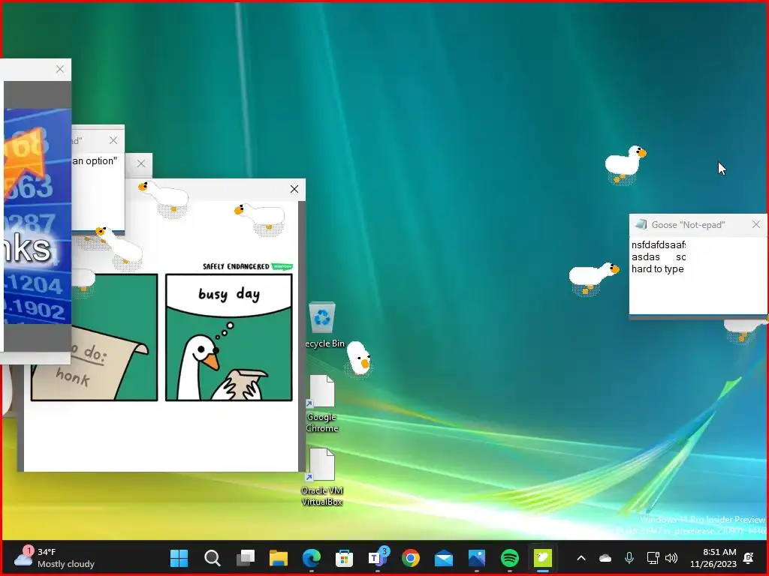Click the OneDrive cloud tray icon

605,558
